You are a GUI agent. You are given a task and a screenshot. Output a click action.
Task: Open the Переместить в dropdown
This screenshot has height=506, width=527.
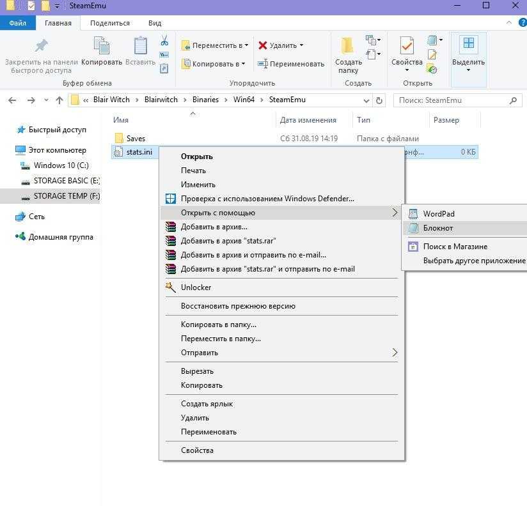click(215, 45)
